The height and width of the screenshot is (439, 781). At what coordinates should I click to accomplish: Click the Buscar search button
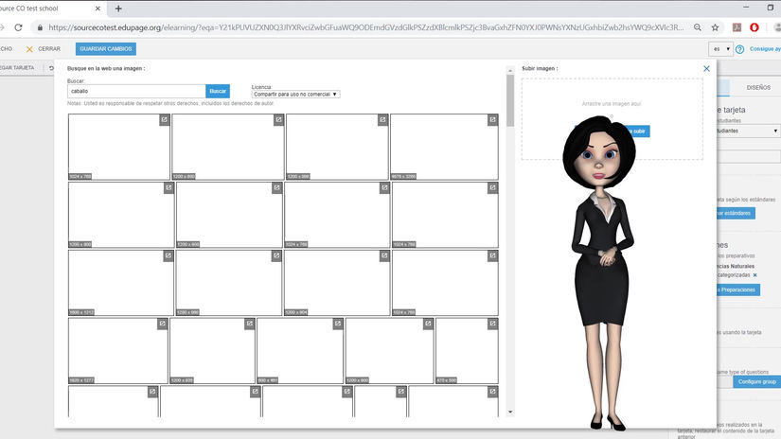(x=218, y=91)
